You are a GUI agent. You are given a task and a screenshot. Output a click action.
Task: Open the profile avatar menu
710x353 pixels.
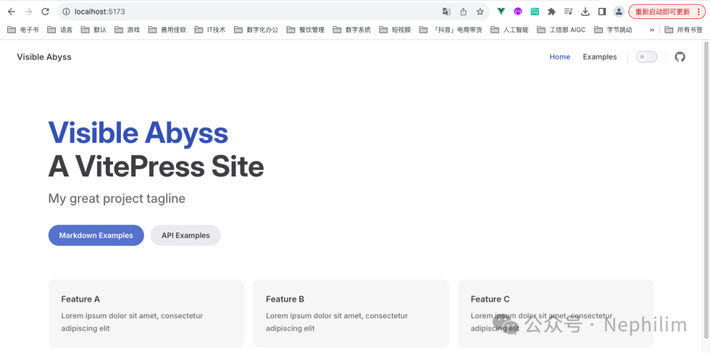point(619,12)
